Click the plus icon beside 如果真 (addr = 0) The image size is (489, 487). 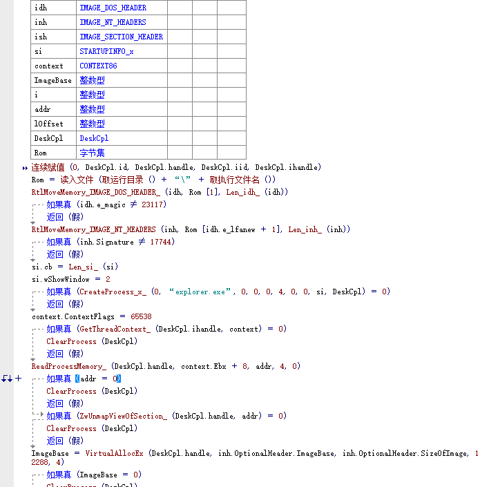[x=19, y=379]
